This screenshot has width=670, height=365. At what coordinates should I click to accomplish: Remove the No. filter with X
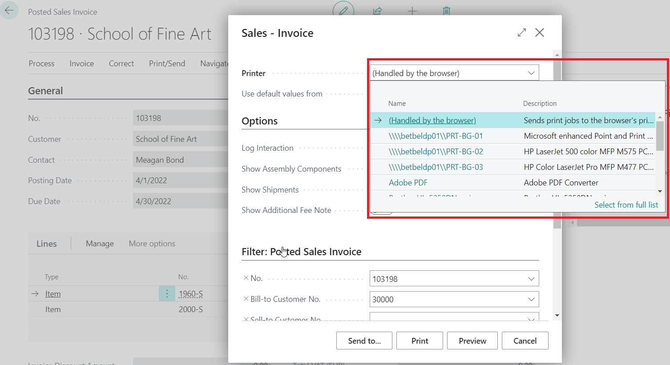pos(246,278)
